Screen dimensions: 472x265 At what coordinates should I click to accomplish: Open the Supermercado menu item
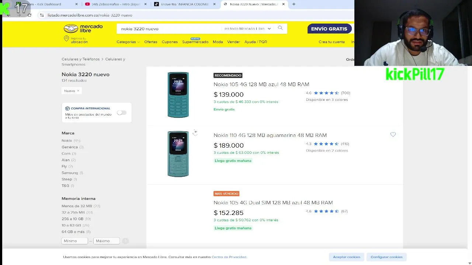tap(195, 42)
